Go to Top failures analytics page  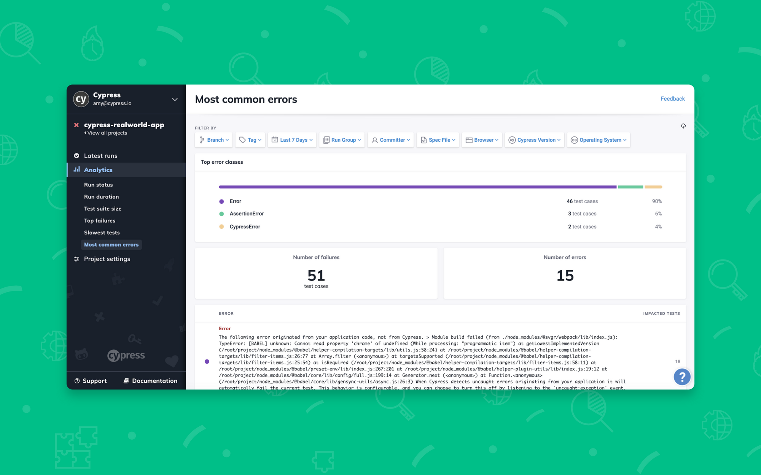coord(100,221)
